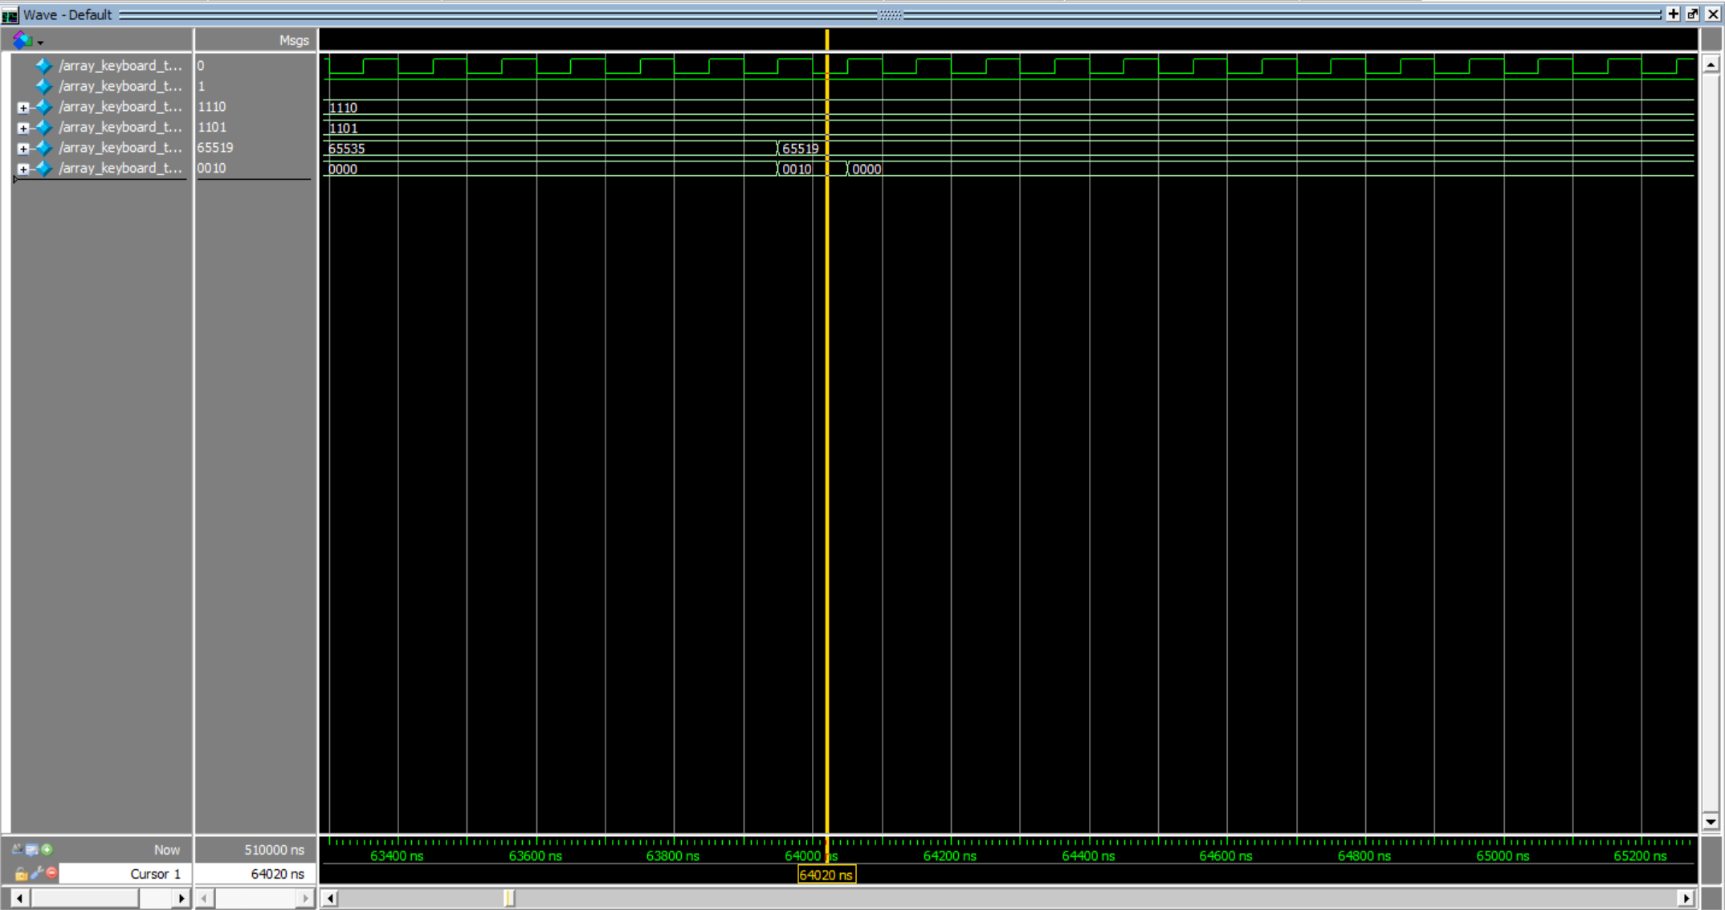The width and height of the screenshot is (1725, 910).
Task: Click the 0000 segment after the cursor
Action: point(1270,169)
